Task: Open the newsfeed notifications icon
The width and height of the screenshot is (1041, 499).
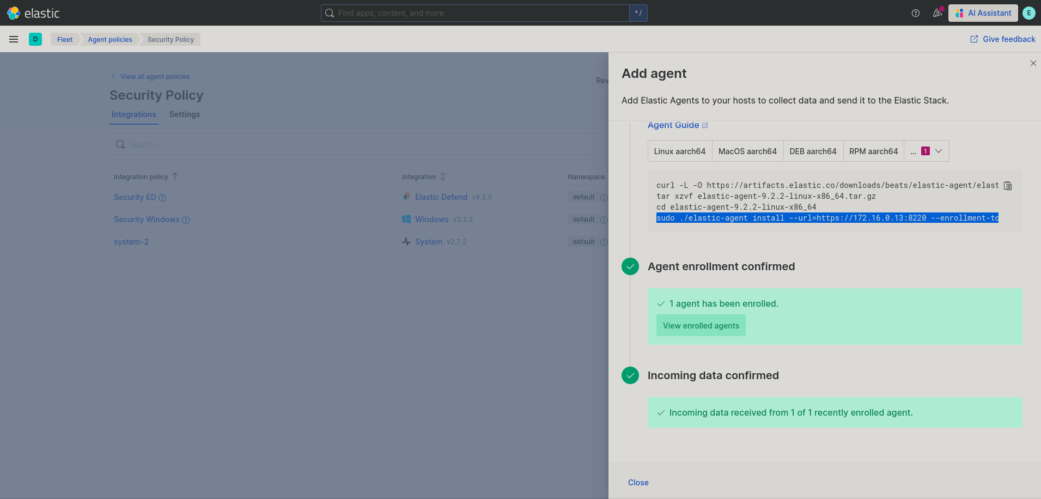Action: [937, 13]
